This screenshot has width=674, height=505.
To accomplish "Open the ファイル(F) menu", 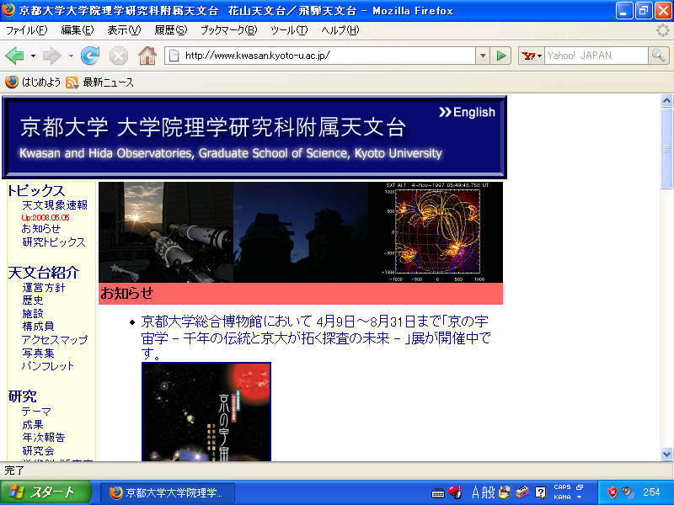I will pyautogui.click(x=27, y=30).
